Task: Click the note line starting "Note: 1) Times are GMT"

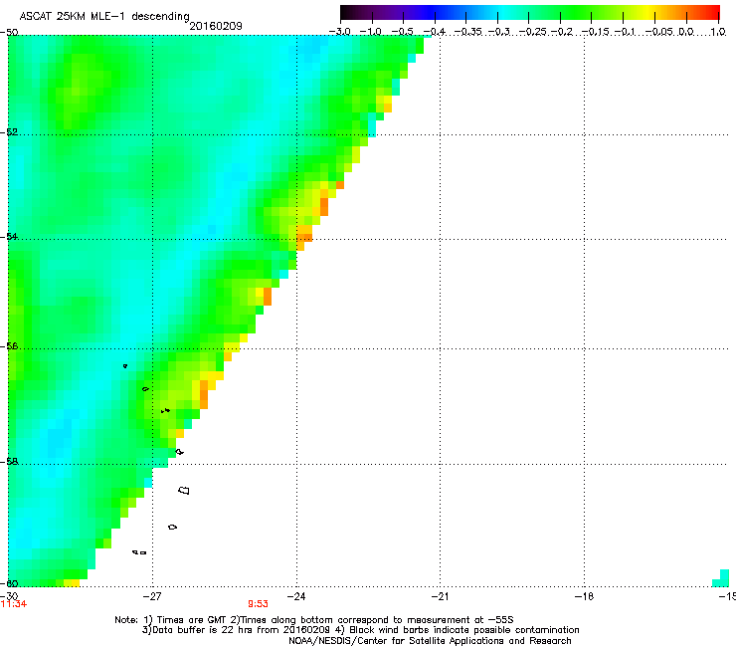Action: pyautogui.click(x=314, y=620)
